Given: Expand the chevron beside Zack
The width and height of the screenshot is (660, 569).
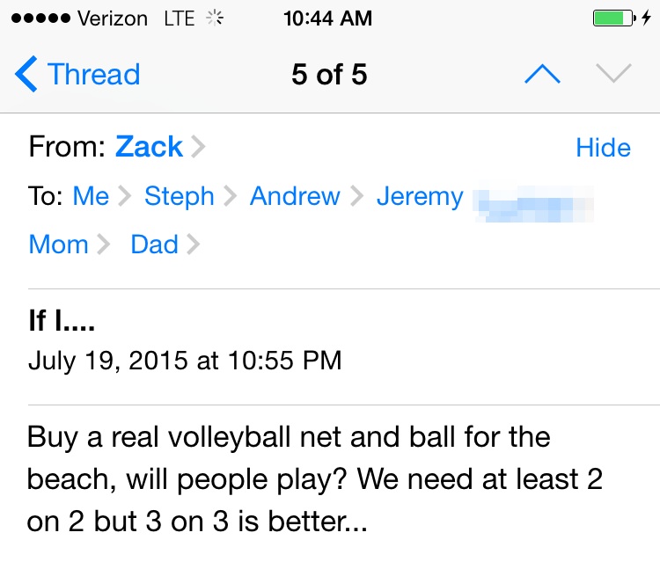Looking at the screenshot, I should click(x=198, y=147).
